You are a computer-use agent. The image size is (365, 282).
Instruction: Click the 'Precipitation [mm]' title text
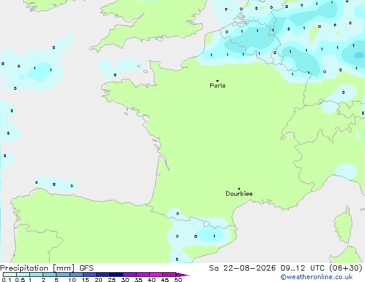pos(37,268)
